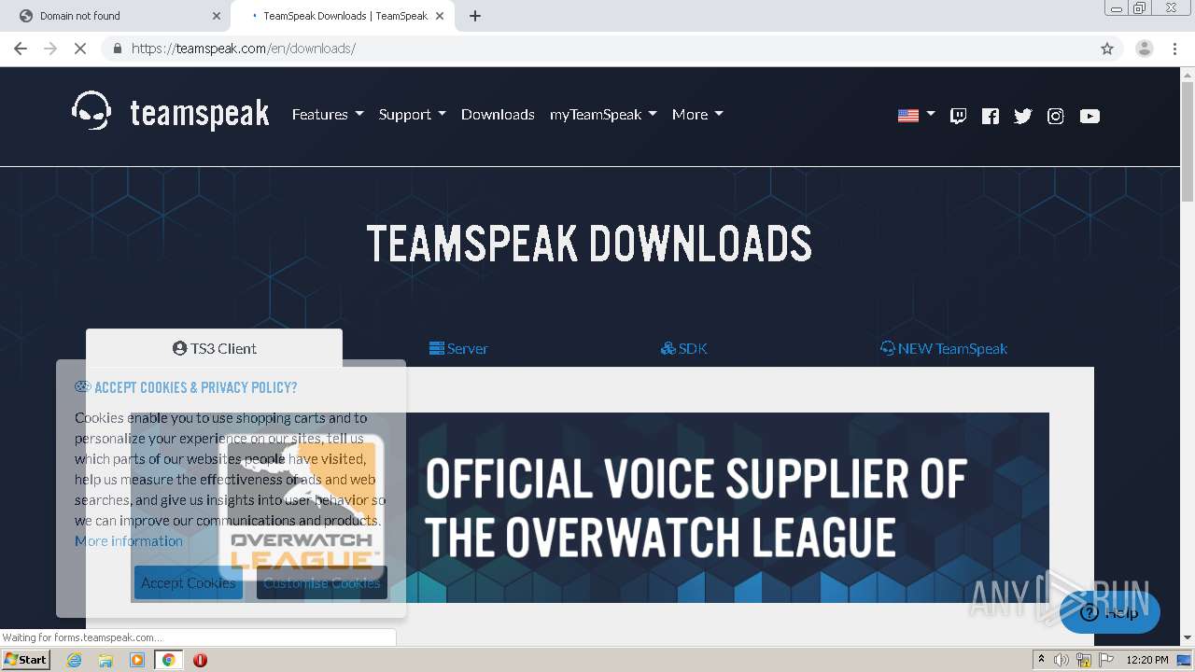Click the taskbar clock 12:20 PM
The image size is (1195, 672).
point(1147,660)
